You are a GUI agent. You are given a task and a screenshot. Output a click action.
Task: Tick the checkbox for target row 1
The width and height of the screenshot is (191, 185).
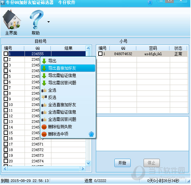coord(6,53)
